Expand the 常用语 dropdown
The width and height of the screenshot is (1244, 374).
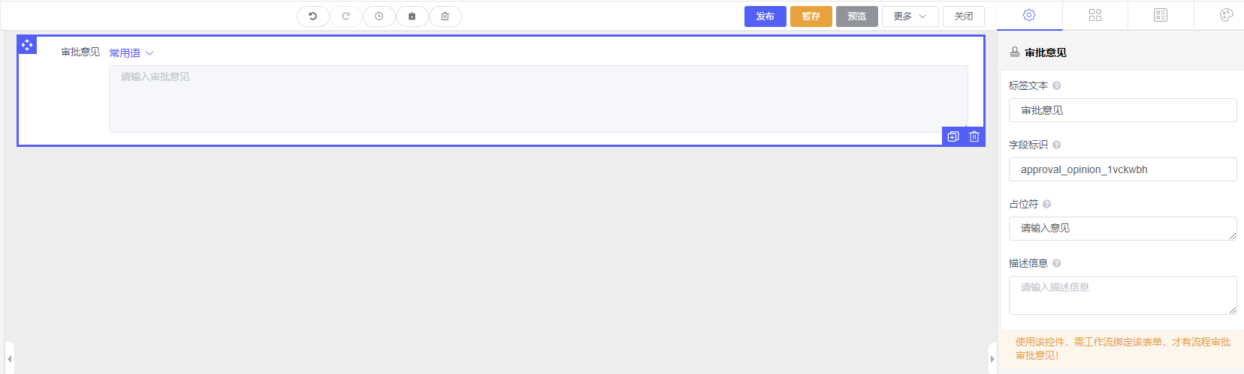131,53
